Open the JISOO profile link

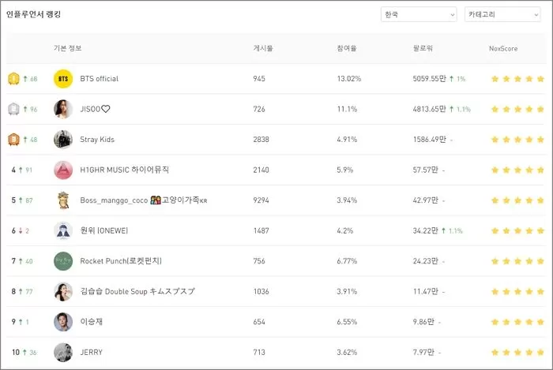click(95, 109)
